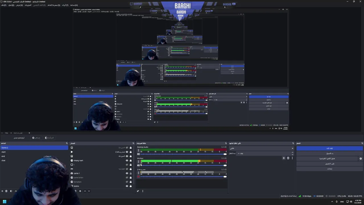Click Desktop Audio volume slider

click(x=183, y=154)
